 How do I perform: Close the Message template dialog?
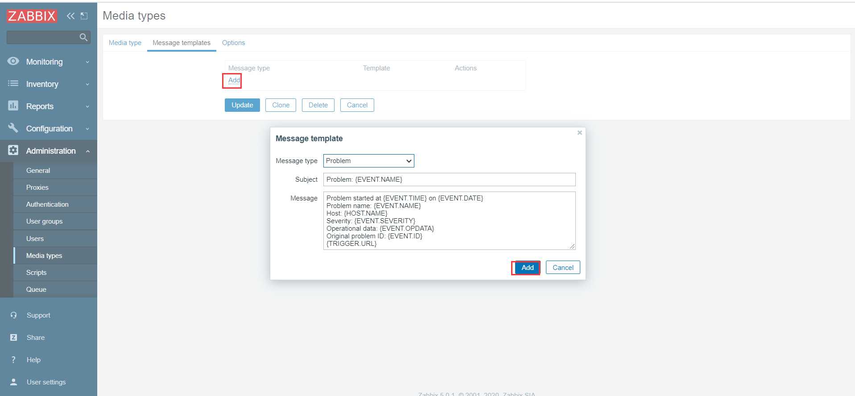[580, 133]
